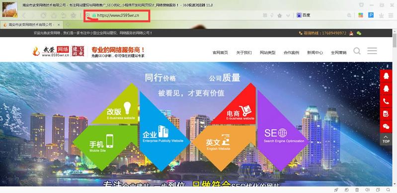This screenshot has height=193, width=397.
Task: Click the browser back arrow button
Action: tap(24, 15)
